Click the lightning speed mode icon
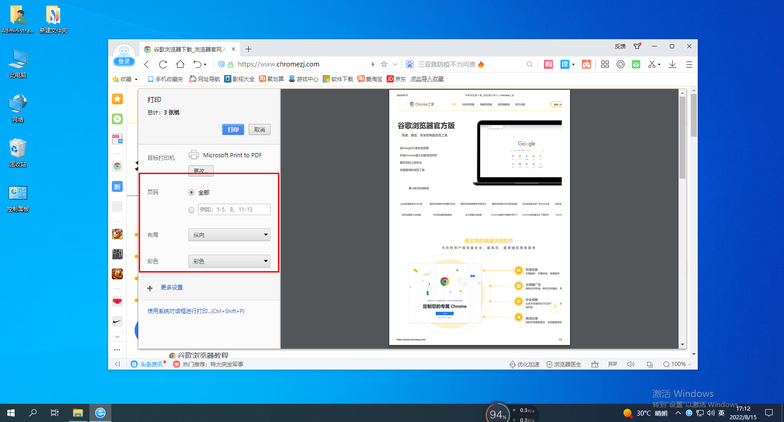Screen dimensions: 784x422 pyautogui.click(x=373, y=64)
